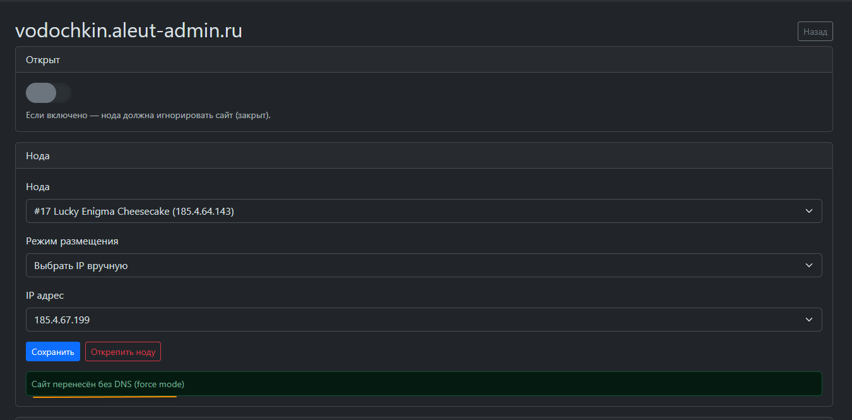
Task: Open the node selector showing Lucky Enigma Cheesecake
Action: pos(417,211)
